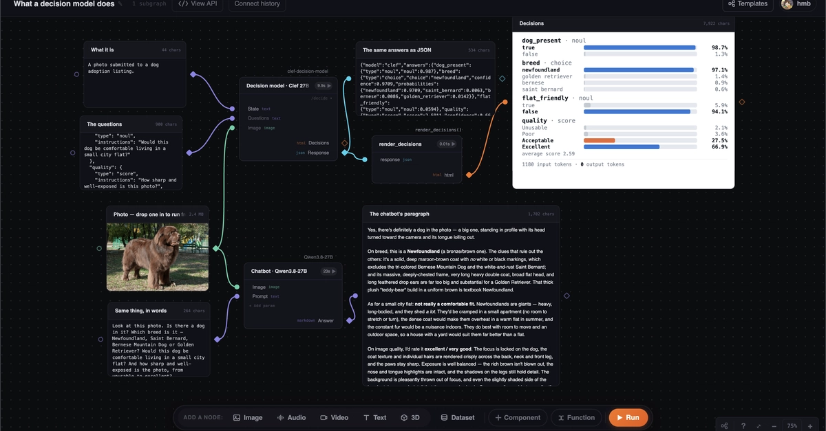Add a 3D node
Image resolution: width=826 pixels, height=431 pixels.
click(x=410, y=417)
